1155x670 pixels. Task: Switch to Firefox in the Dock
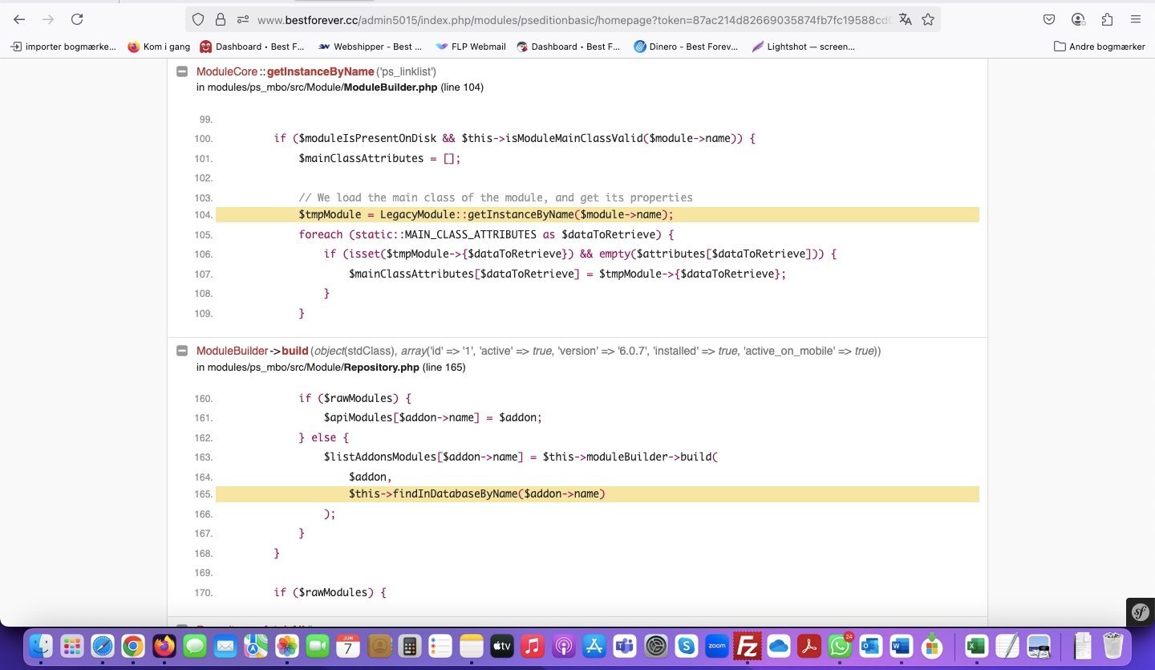pos(164,646)
